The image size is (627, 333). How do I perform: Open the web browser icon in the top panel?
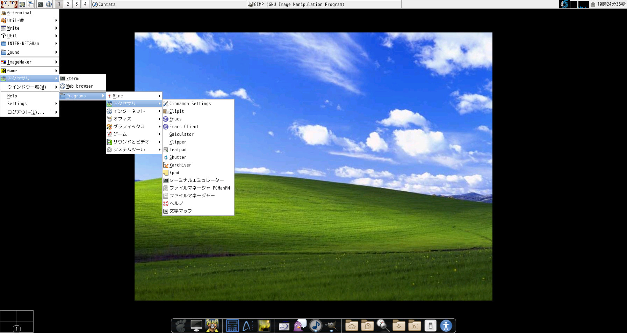(49, 4)
